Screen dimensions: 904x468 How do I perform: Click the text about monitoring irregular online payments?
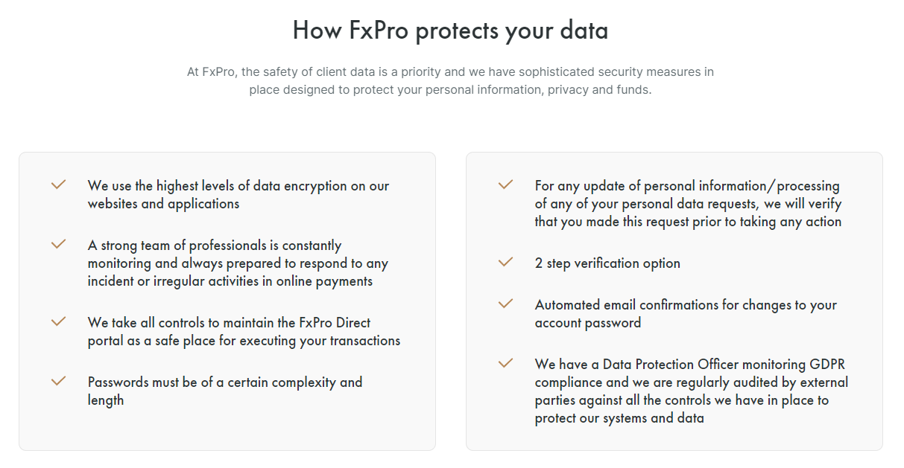(238, 263)
